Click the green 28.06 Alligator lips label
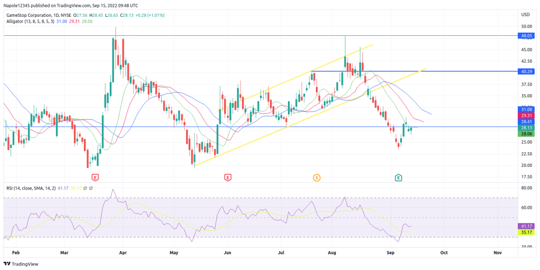Screen dimensions: 540x270 [x=526, y=134]
